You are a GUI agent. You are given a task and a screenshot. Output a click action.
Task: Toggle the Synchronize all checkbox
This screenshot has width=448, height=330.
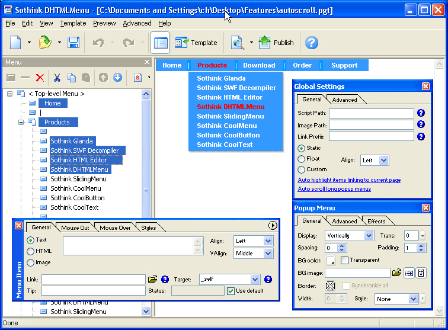(346, 286)
